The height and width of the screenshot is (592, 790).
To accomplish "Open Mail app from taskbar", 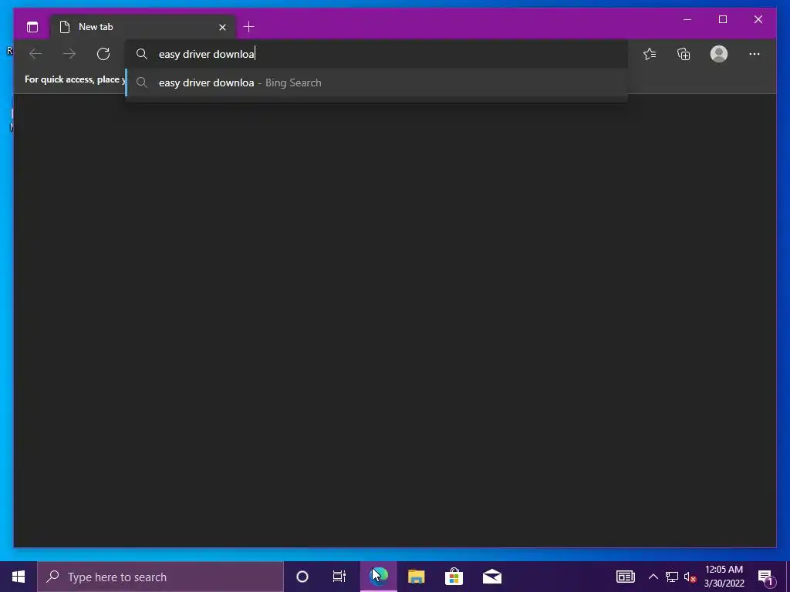I will coord(491,577).
